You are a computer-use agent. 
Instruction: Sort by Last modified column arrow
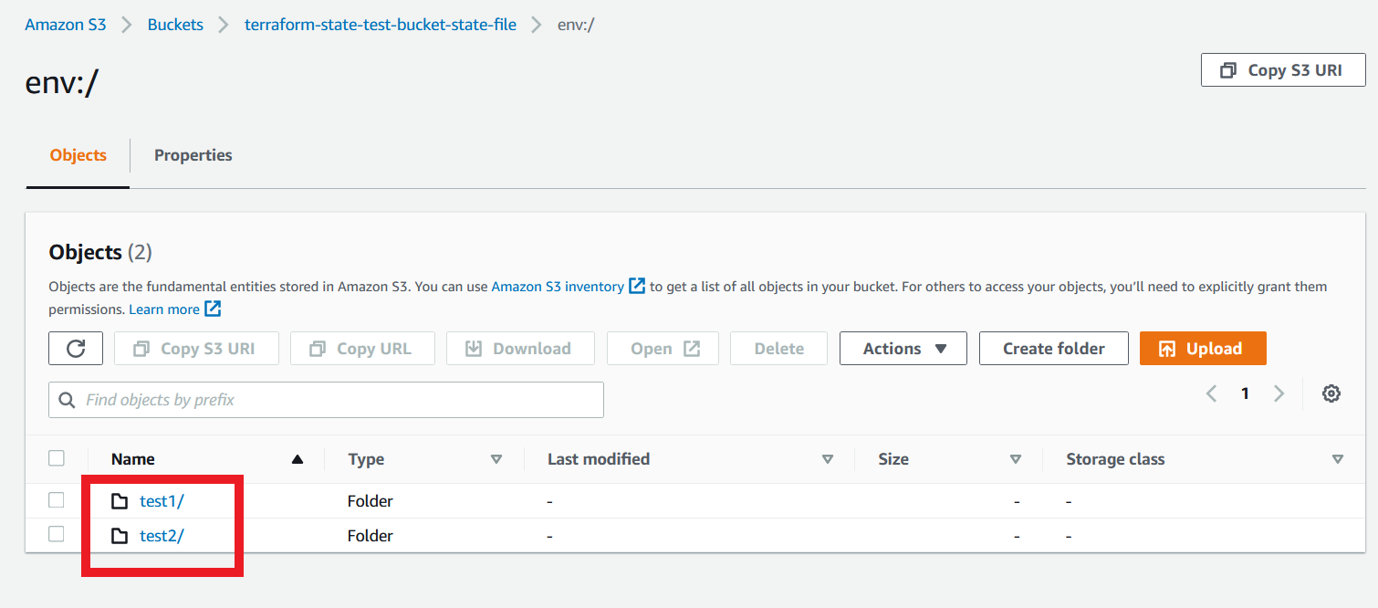pyautogui.click(x=828, y=459)
